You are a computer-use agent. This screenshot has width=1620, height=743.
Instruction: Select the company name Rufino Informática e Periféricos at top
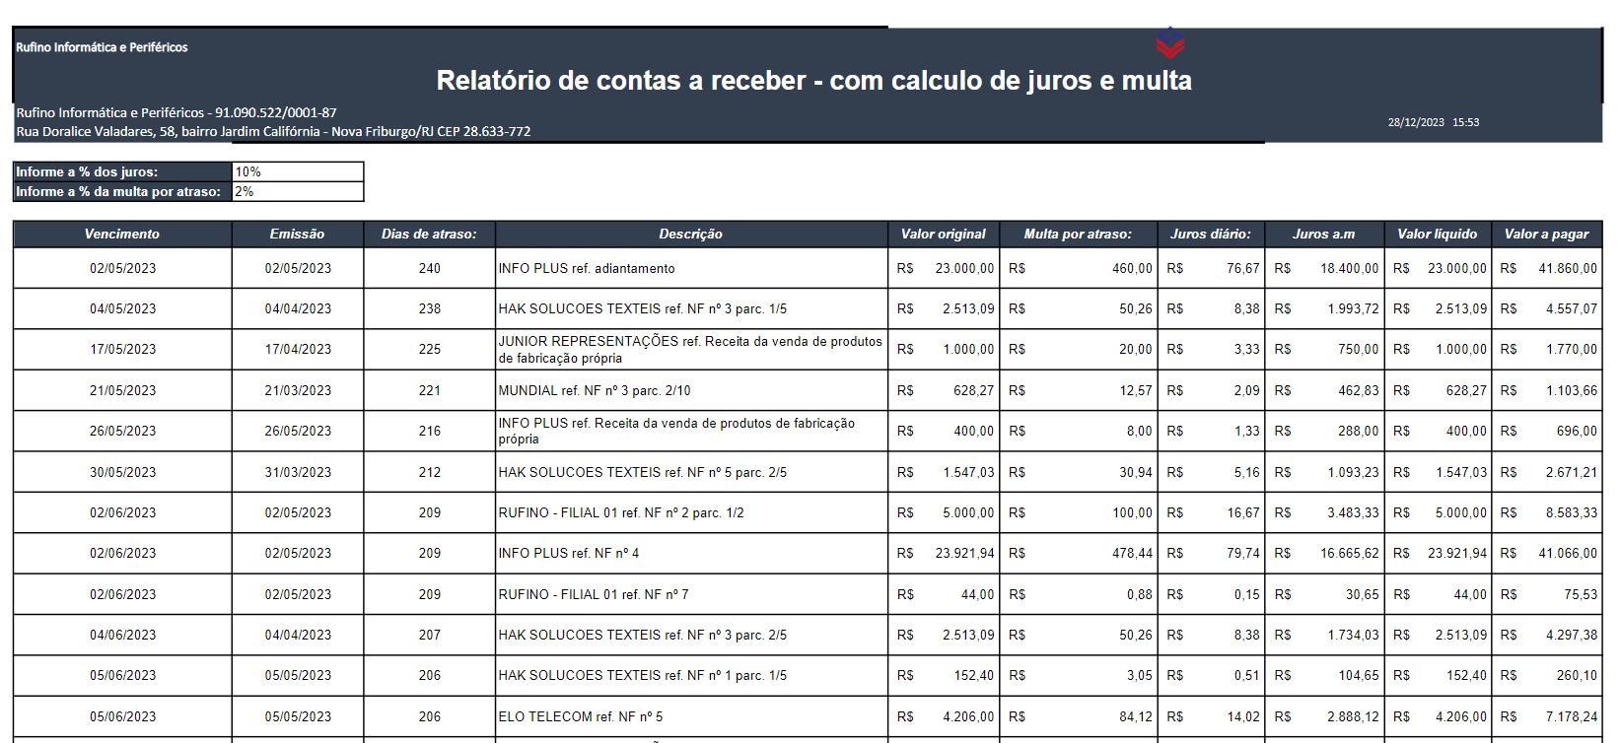[x=102, y=47]
